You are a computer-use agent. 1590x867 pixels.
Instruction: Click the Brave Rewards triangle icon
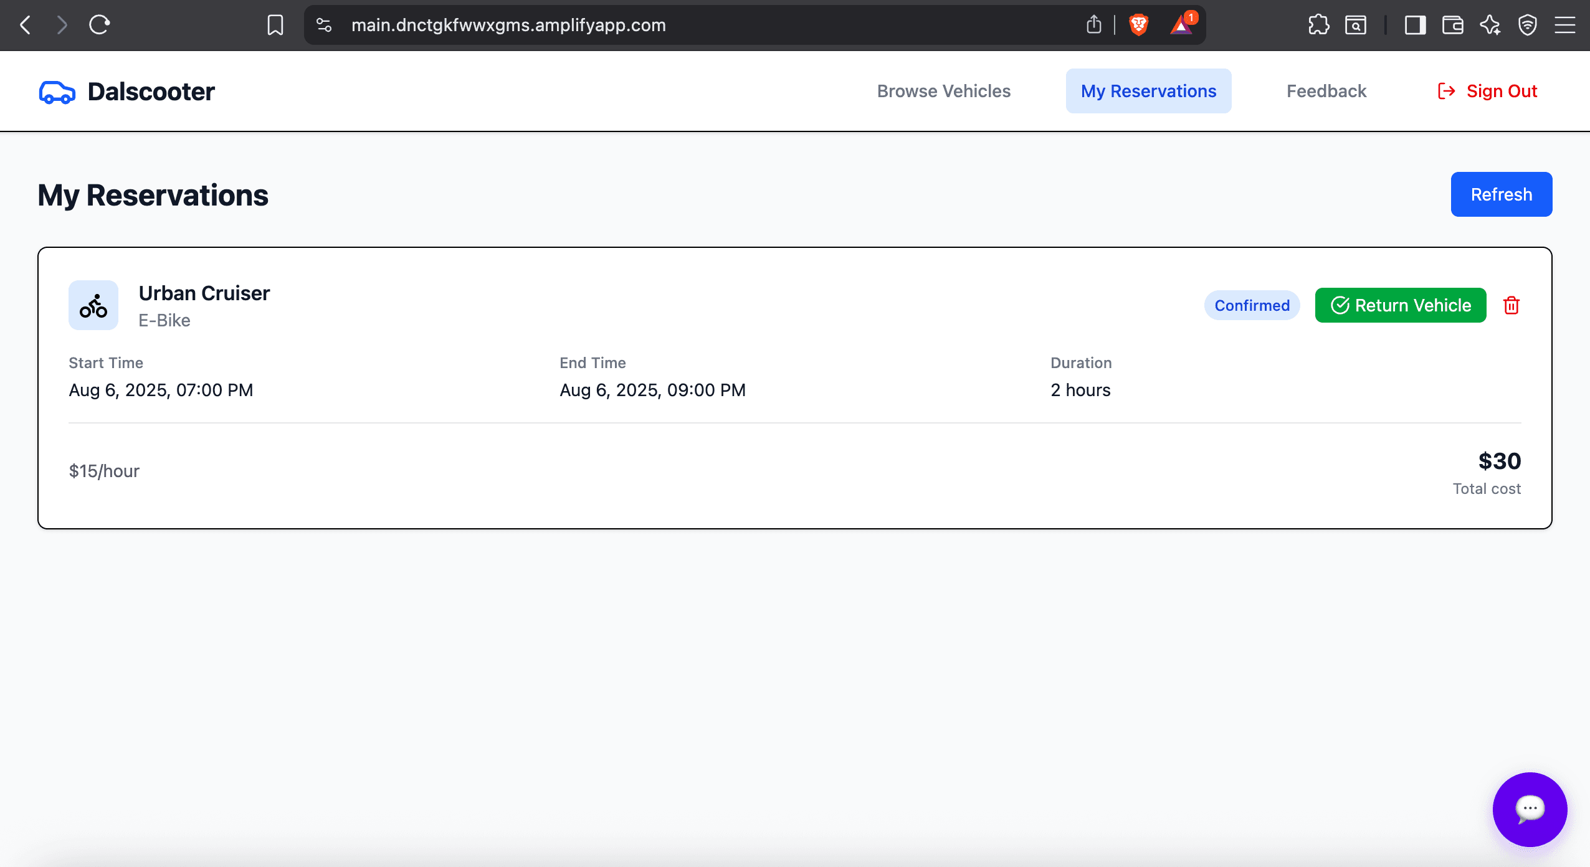[1181, 25]
